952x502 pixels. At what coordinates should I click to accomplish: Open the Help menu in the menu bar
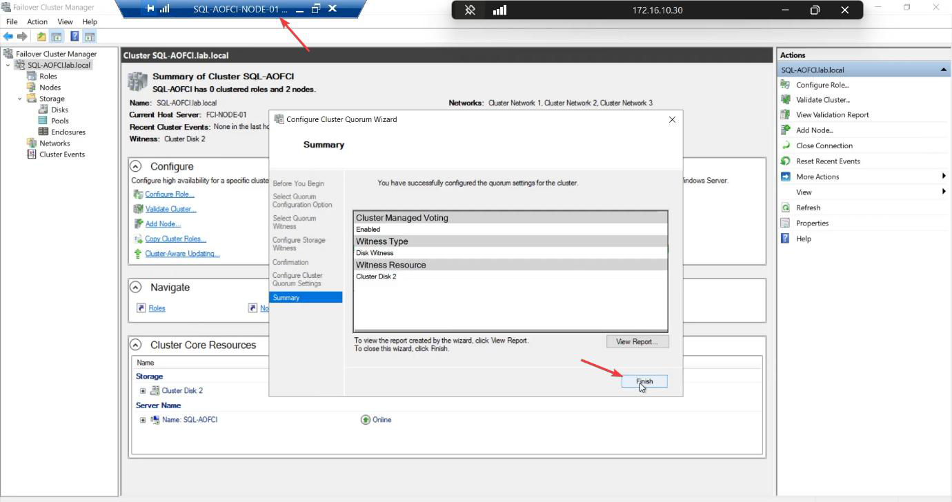point(90,22)
